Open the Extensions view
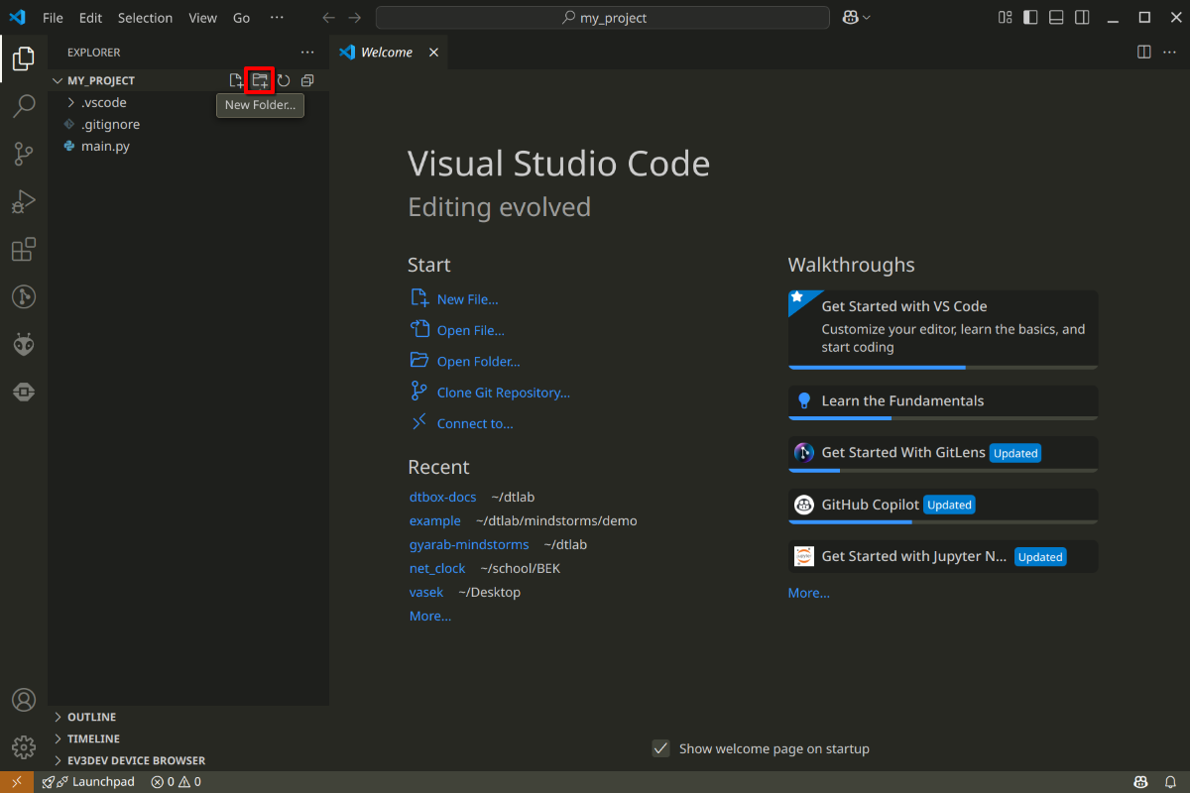Image resolution: width=1190 pixels, height=793 pixels. point(24,250)
